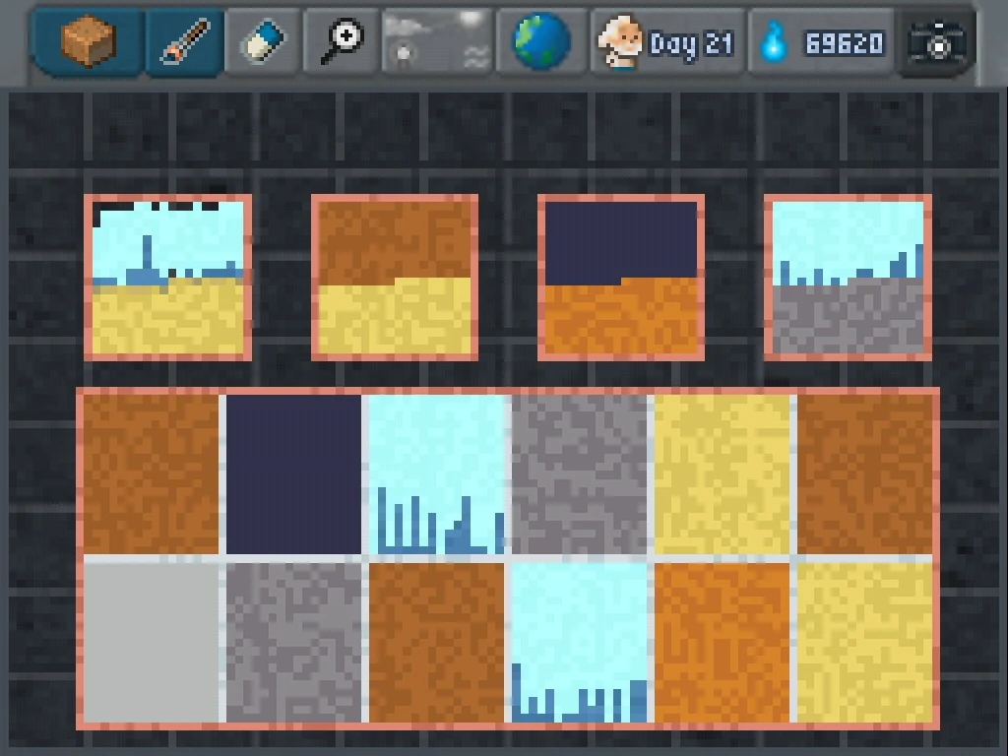Choose the soil over sand preset thumbnail
The image size is (1008, 756).
point(395,277)
